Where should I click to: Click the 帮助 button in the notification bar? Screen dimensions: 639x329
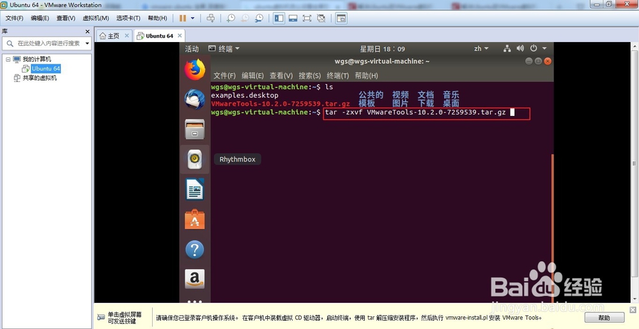[x=604, y=318]
